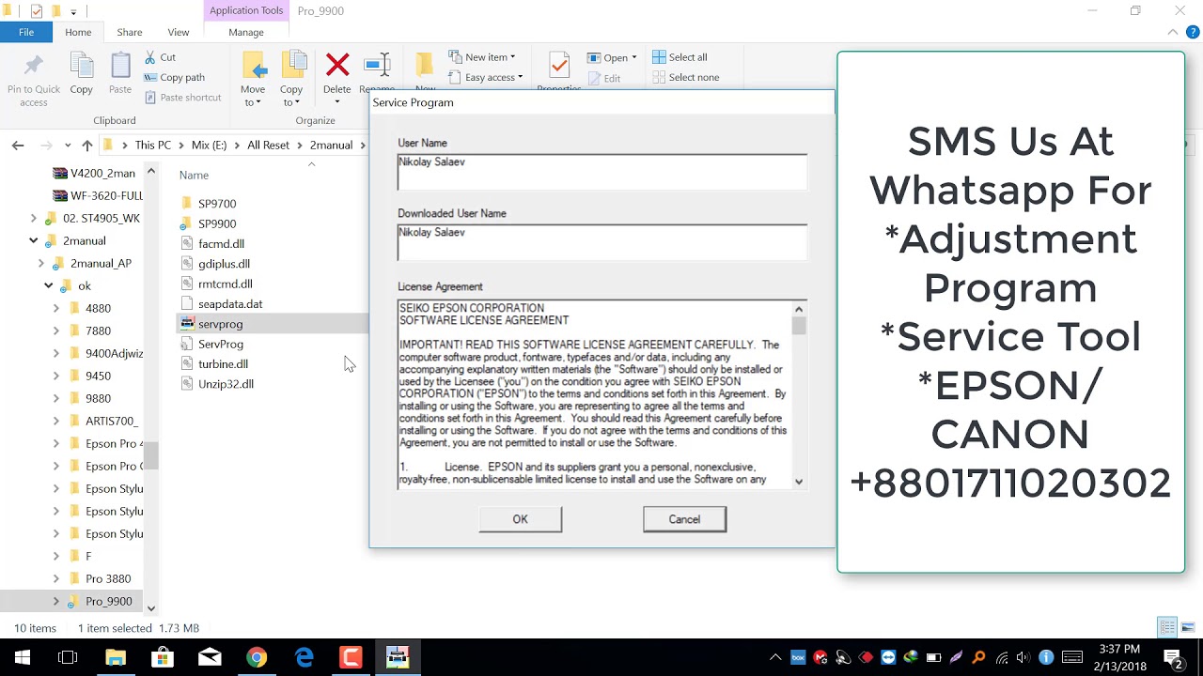Screen dimensions: 1203x676
Task: Click the Properties checkmark icon
Action: pyautogui.click(x=559, y=65)
